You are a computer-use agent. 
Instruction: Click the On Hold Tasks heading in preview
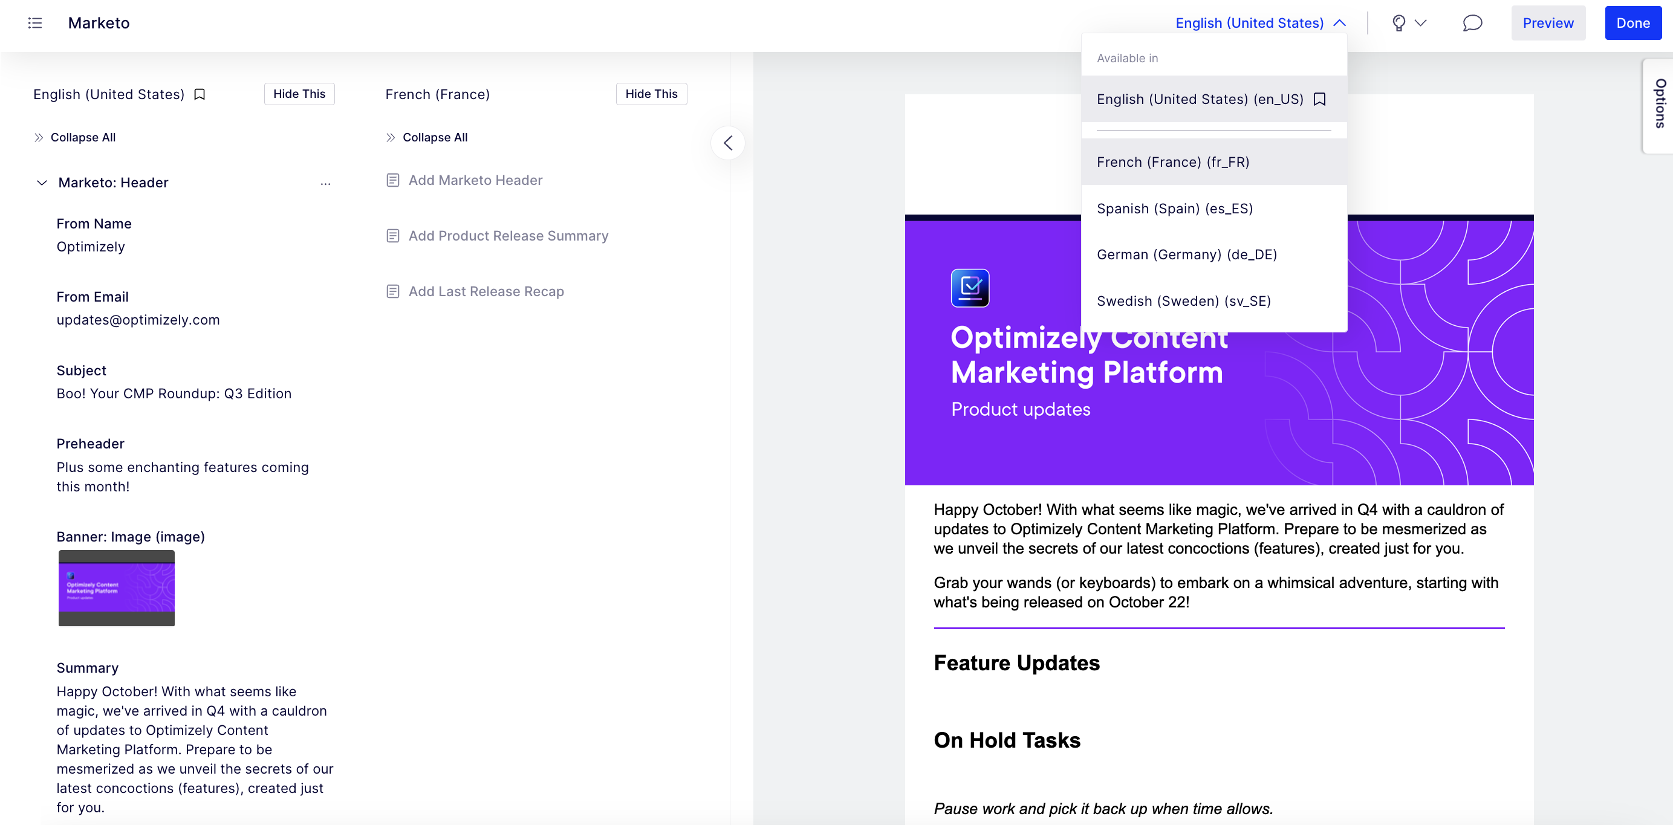coord(1007,740)
